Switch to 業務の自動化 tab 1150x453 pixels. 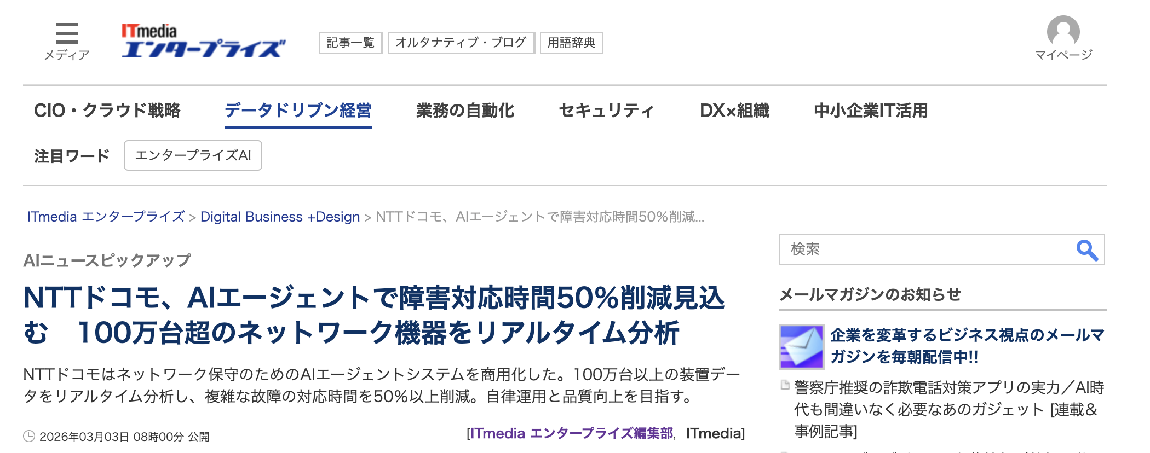465,111
